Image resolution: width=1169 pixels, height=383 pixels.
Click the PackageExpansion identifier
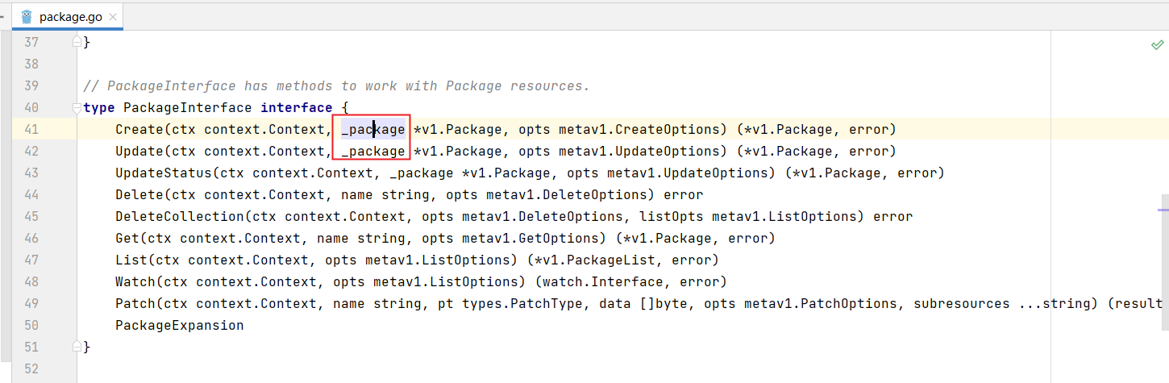[x=180, y=325]
